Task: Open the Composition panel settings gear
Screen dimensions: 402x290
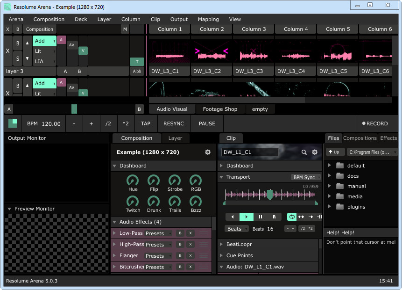Action: [208, 152]
